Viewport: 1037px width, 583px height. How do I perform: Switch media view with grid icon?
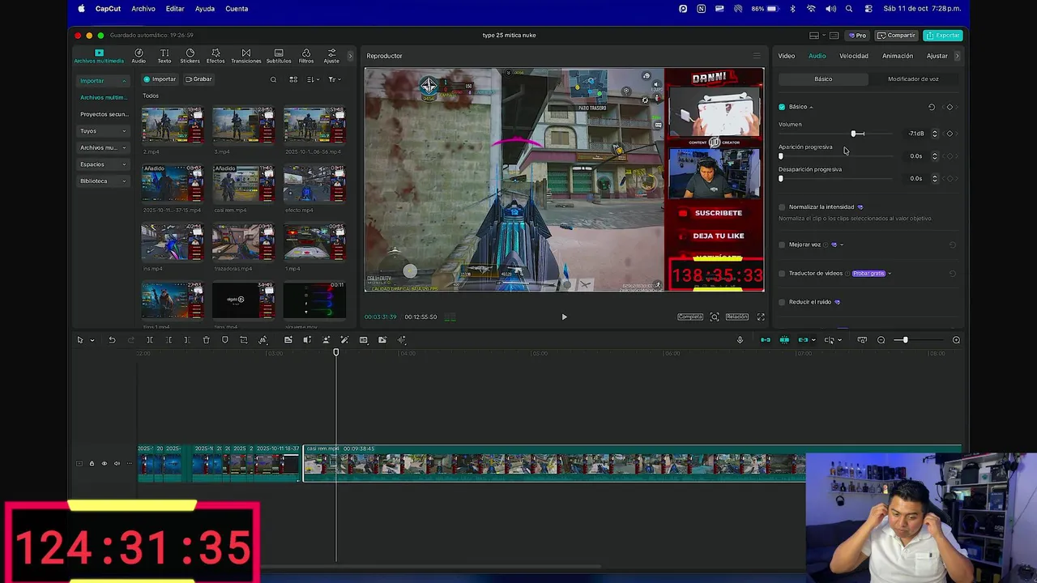click(293, 79)
